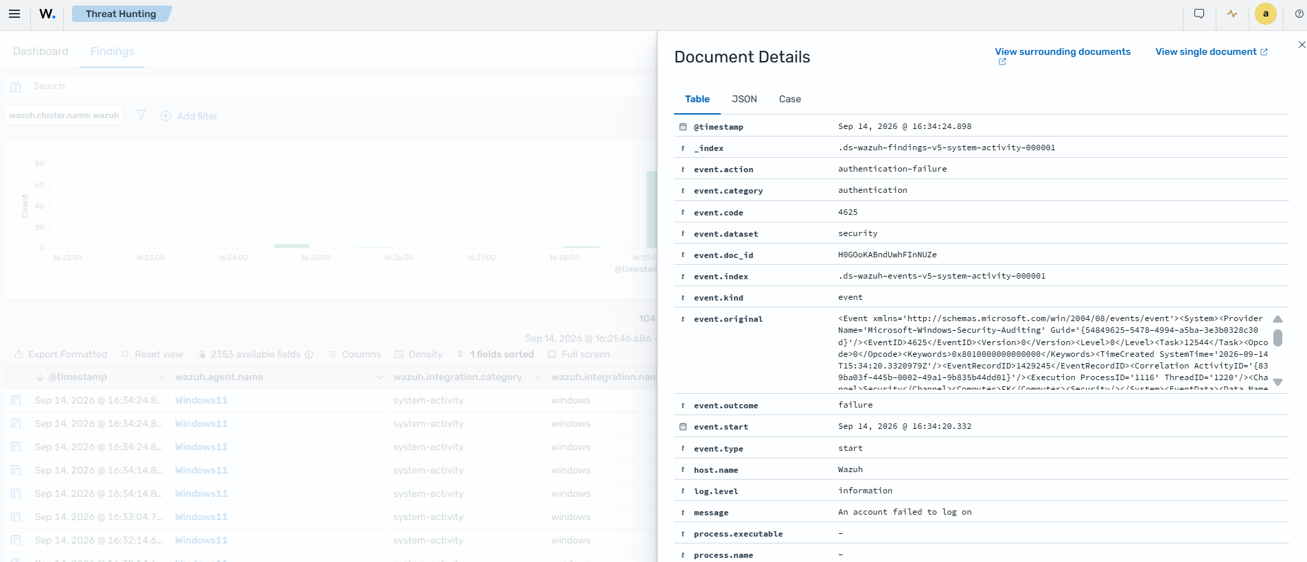
Task: Click 2353 available fields button
Action: [x=249, y=355]
